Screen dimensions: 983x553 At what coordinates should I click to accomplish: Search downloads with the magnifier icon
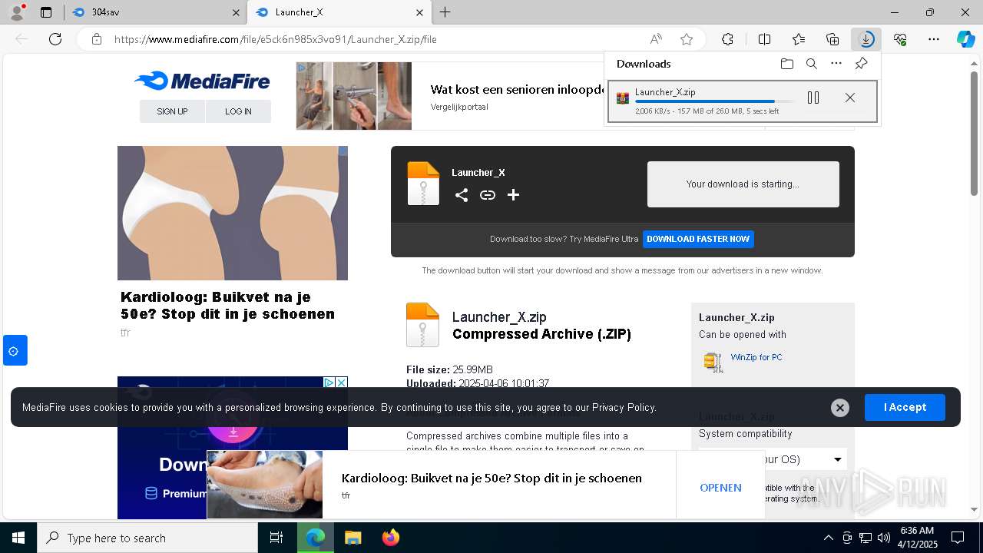point(811,64)
